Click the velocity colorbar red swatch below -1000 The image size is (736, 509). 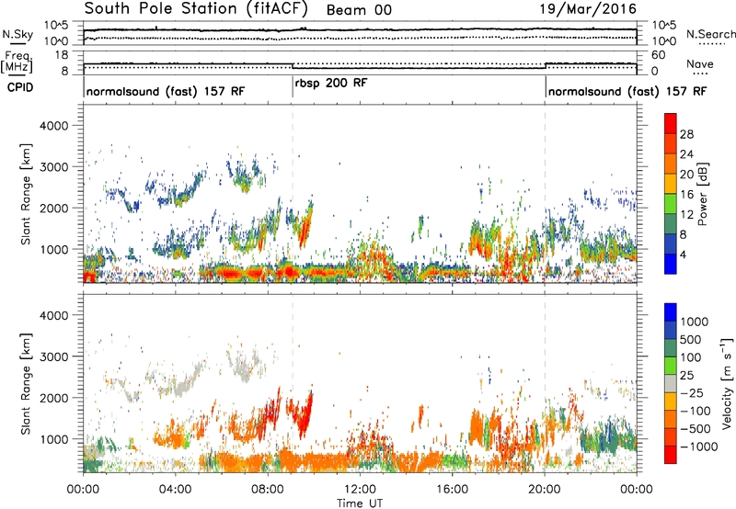point(670,455)
